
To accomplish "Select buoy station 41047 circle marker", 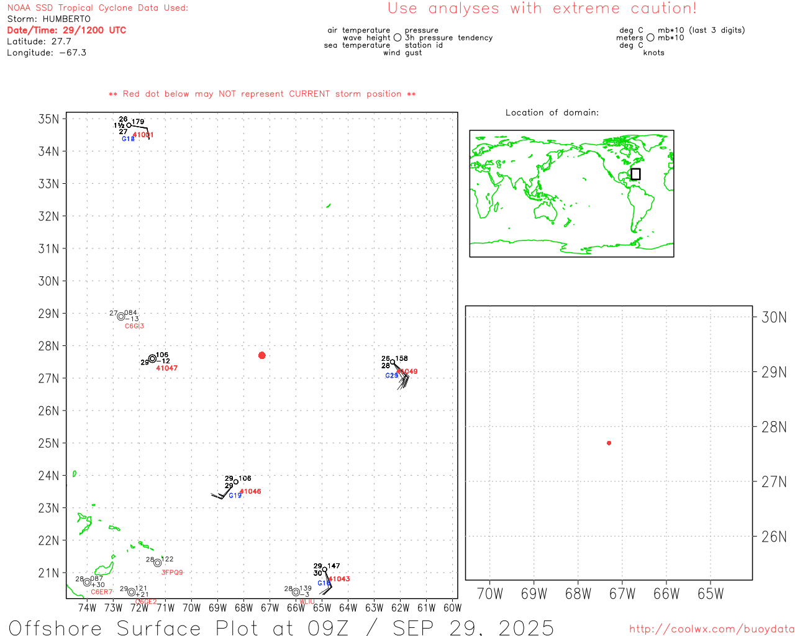I will [x=153, y=358].
